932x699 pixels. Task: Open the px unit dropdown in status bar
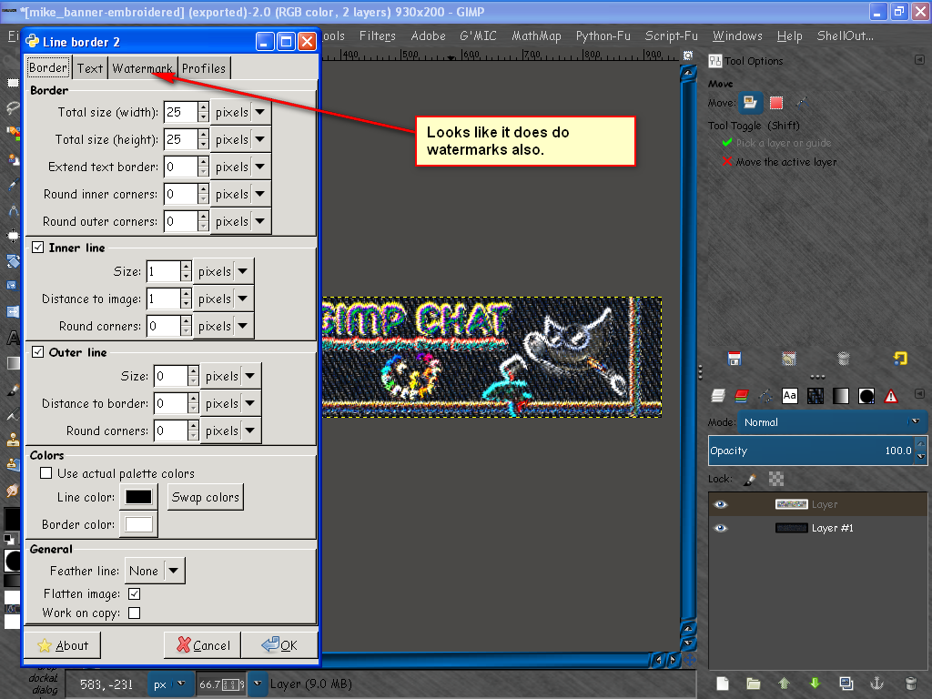coord(169,684)
